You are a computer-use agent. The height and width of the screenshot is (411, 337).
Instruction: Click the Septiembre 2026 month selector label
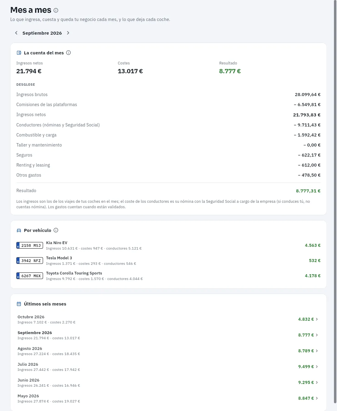[42, 33]
